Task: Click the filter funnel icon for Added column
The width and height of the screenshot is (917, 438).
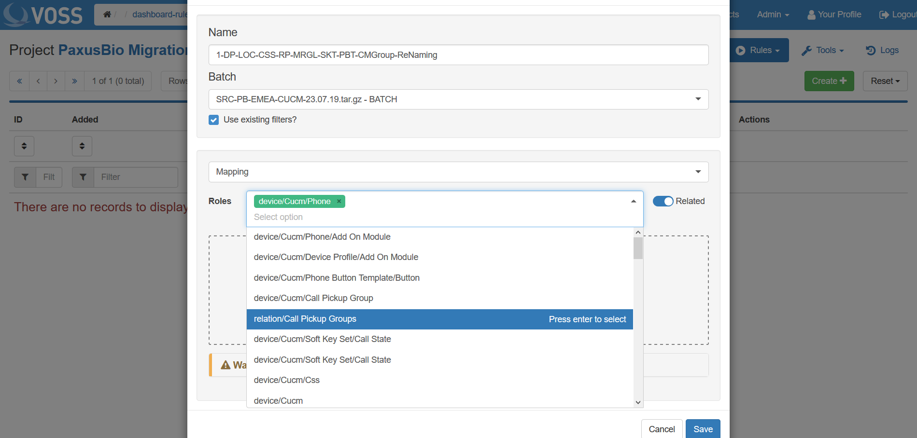Action: 83,177
